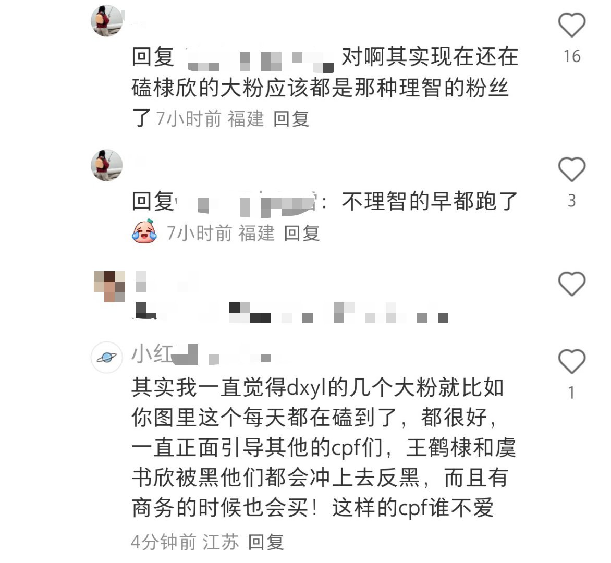Like the dxyl comment from Jiangsu
Image resolution: width=611 pixels, height=563 pixels.
[572, 361]
